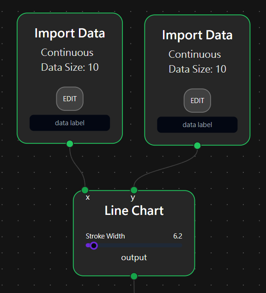The height and width of the screenshot is (293, 266).
Task: Focus the left node's data label field
Action: click(70, 123)
